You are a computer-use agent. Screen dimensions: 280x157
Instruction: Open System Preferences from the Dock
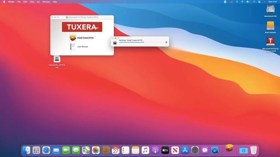195,150
